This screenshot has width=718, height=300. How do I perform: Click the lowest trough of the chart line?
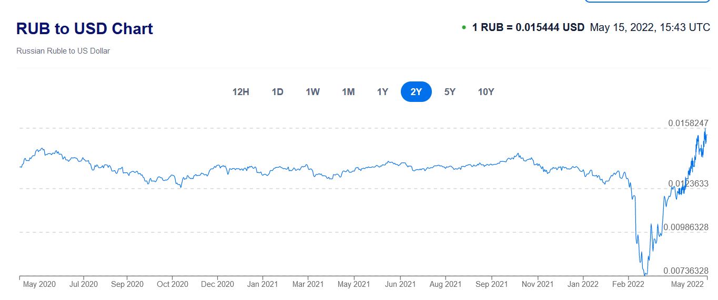tap(645, 274)
